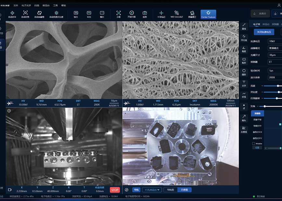282x201 pixels.
Task: Open the 成像模式 普通模式 dropdown
Action: pyautogui.click(x=275, y=48)
